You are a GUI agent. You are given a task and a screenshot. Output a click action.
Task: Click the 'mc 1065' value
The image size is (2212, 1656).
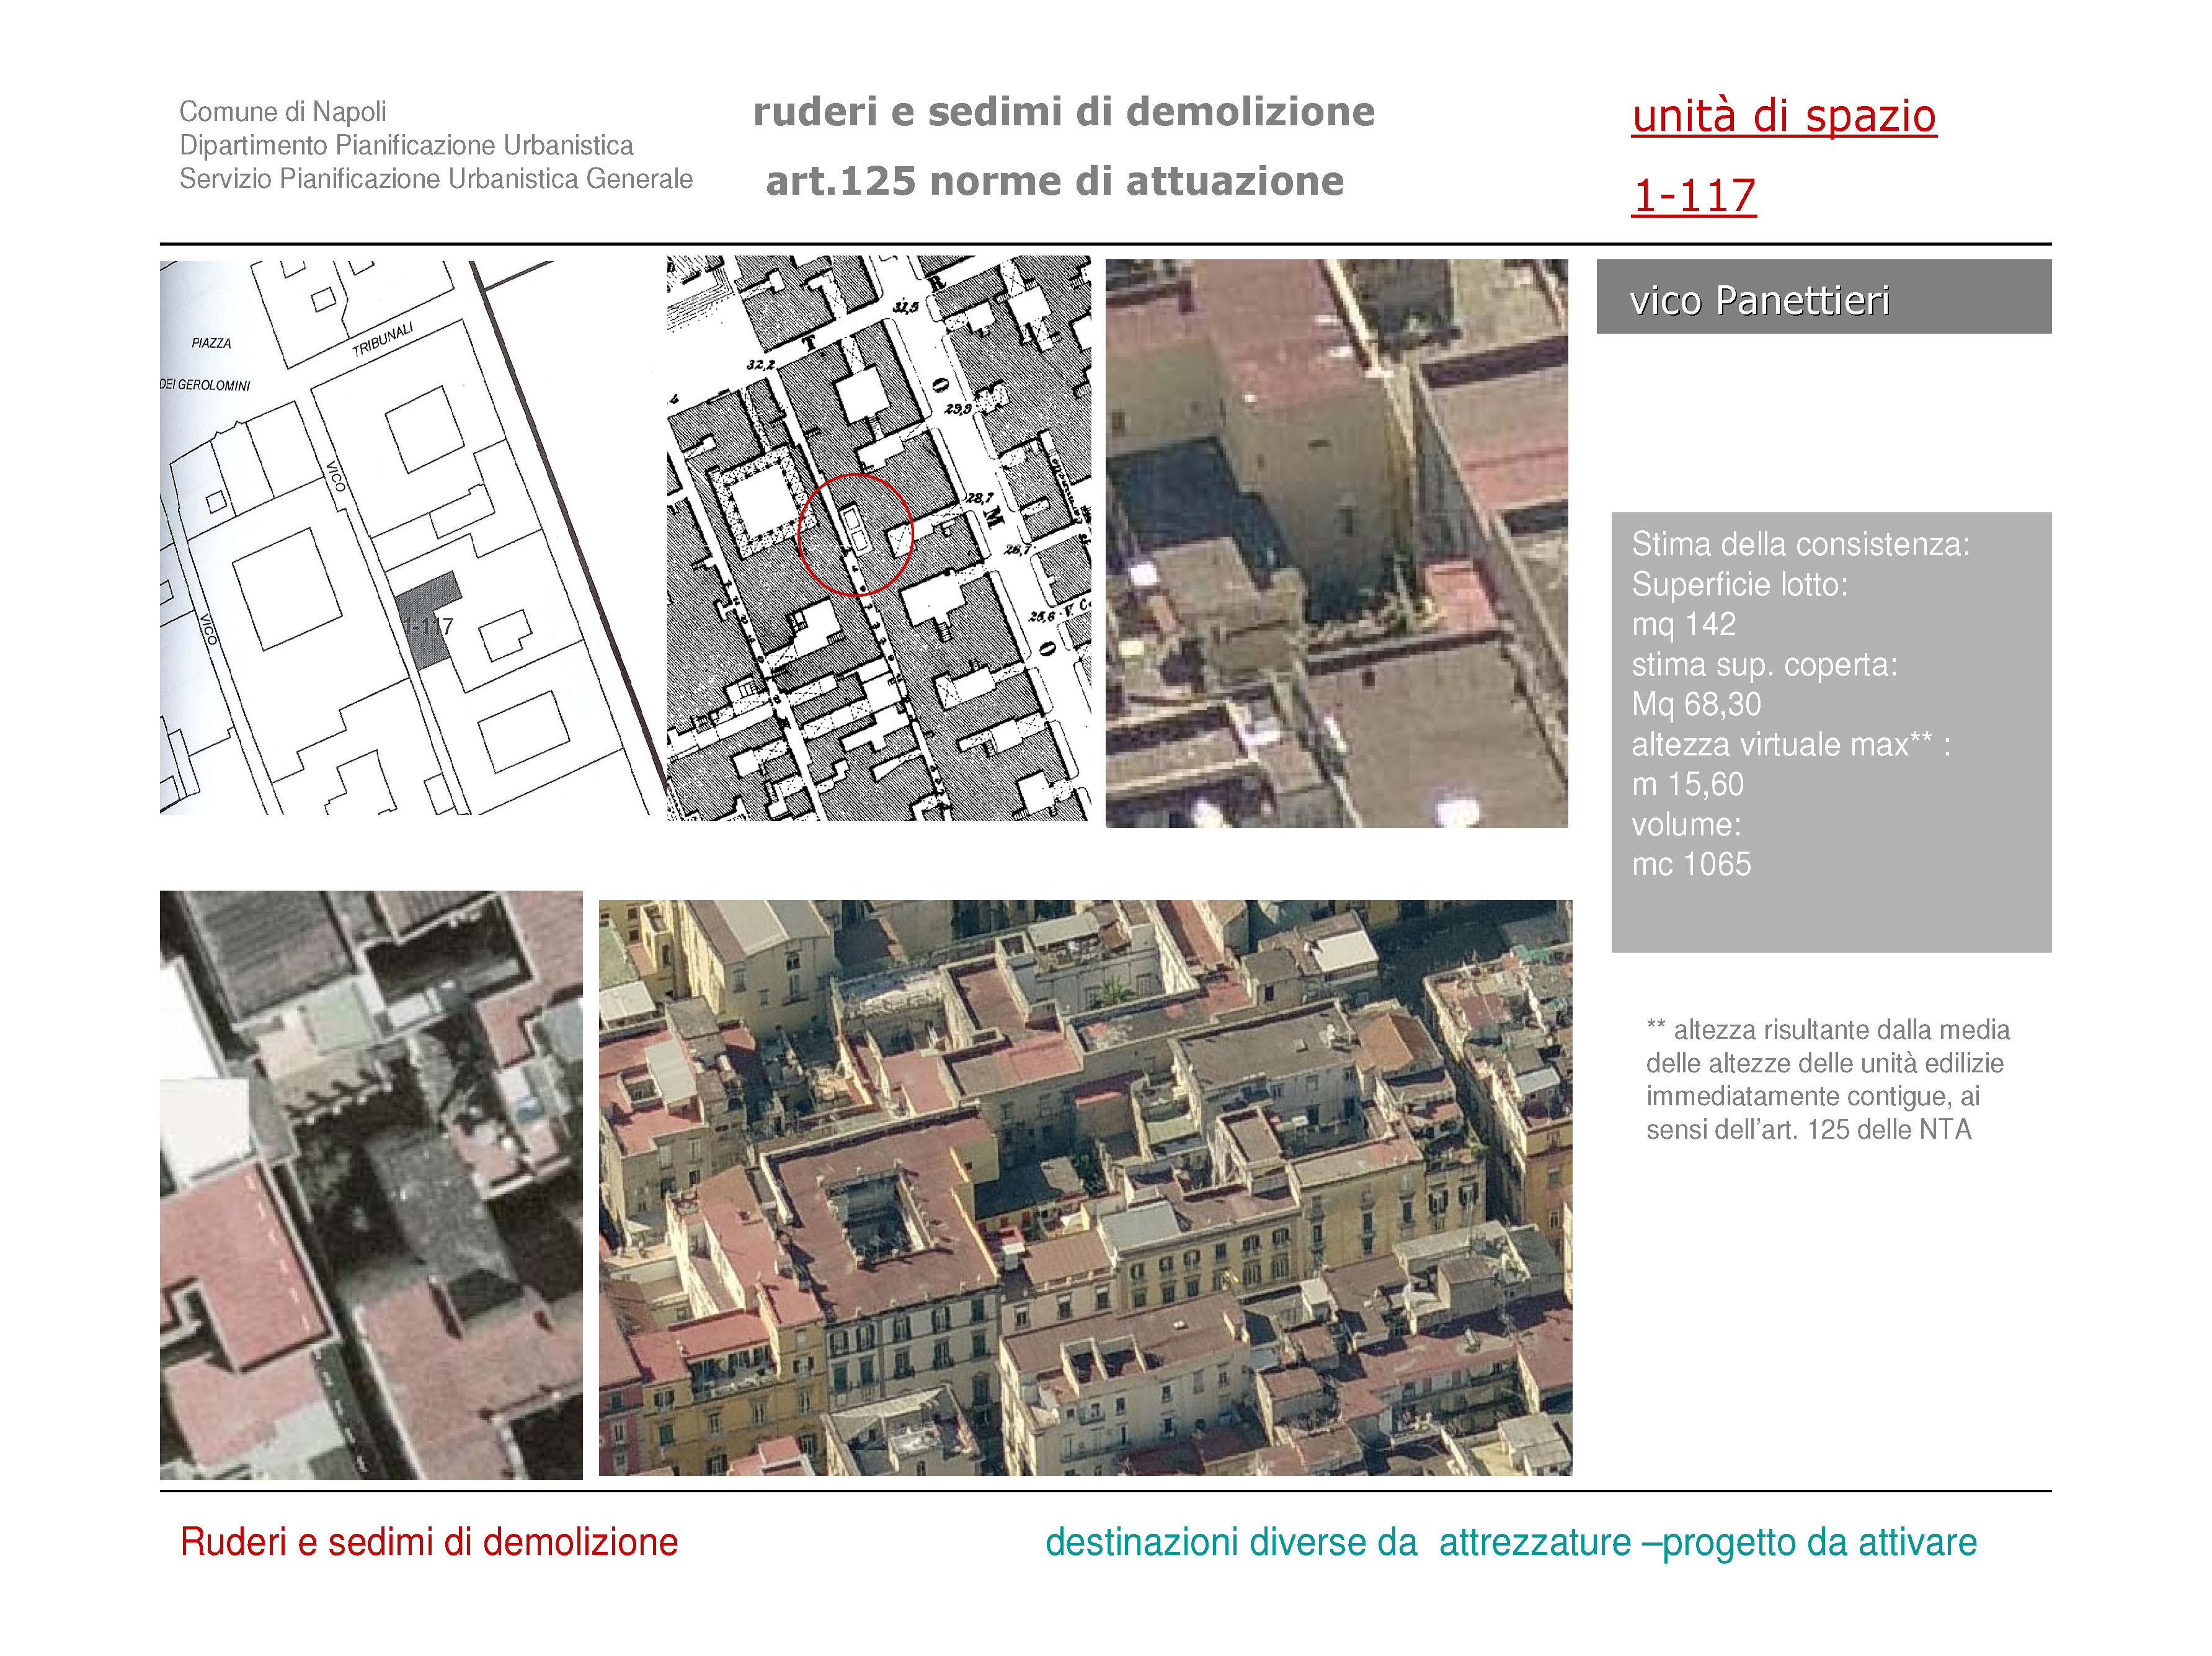coord(1691,864)
